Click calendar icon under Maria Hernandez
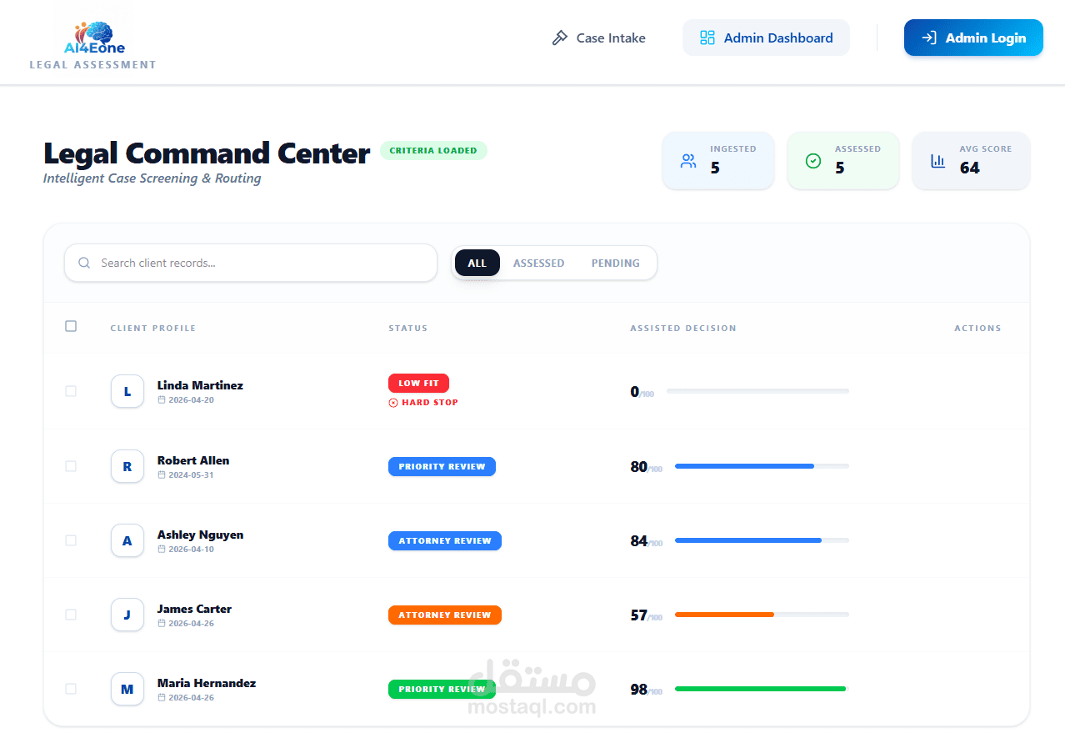The image size is (1065, 733). pyautogui.click(x=162, y=698)
